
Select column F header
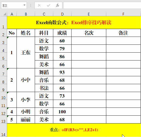[123, 14]
